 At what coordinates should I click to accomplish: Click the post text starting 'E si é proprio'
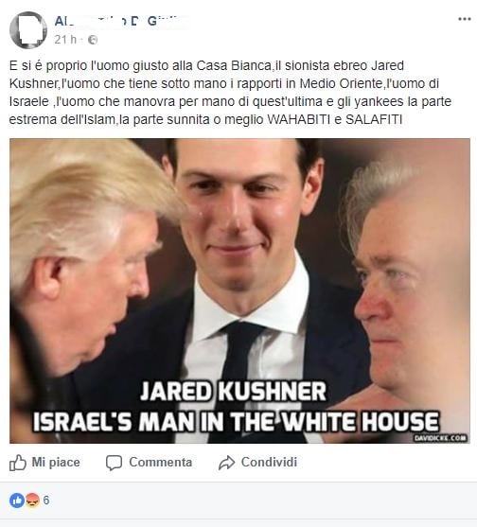[230, 93]
